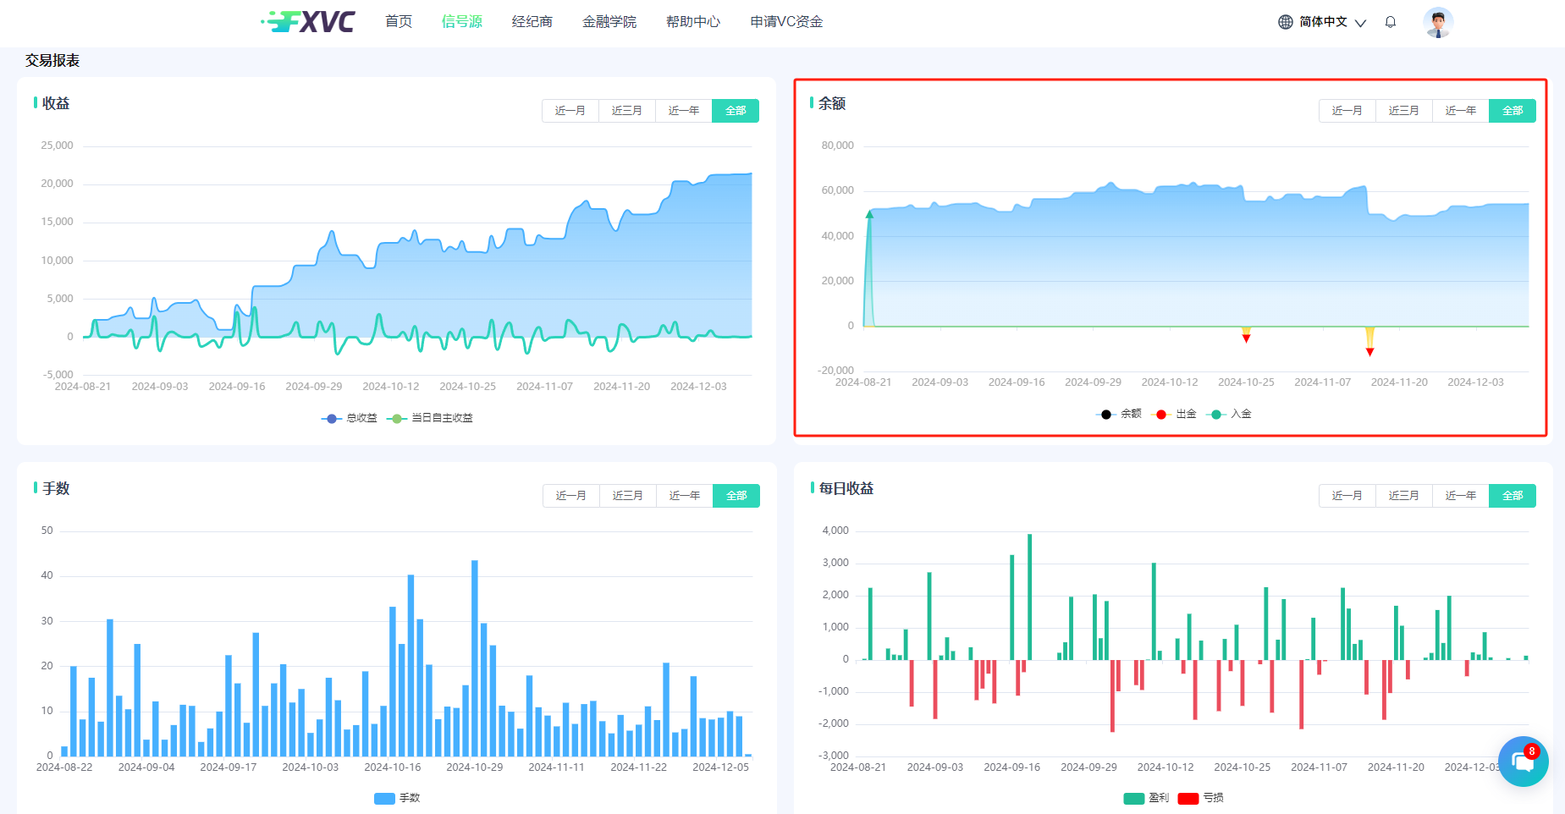
Task: Select 近一年 in the 余额 chart
Action: coord(1461,111)
